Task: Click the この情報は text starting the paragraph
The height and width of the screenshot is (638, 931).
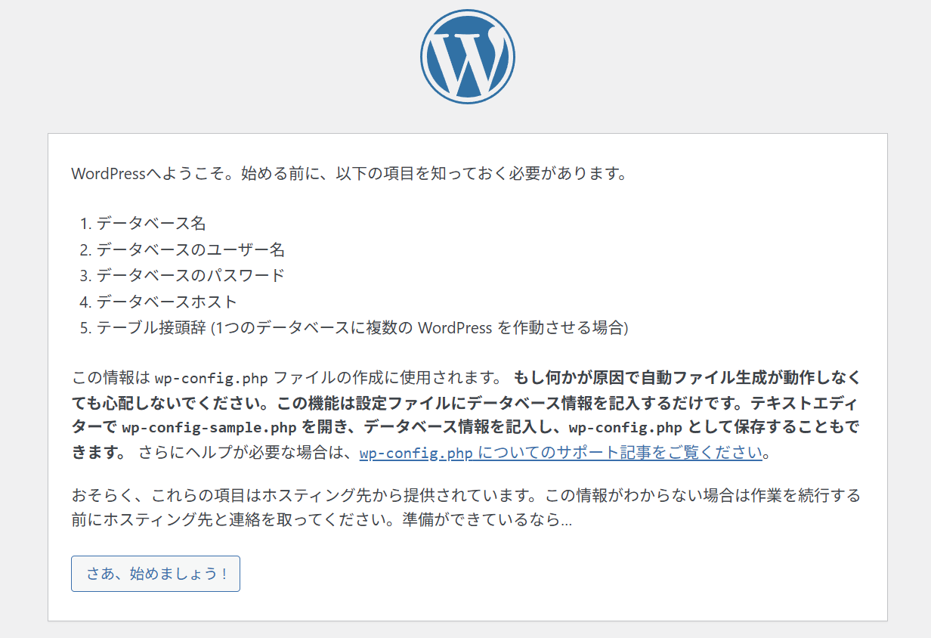Action: coord(111,377)
